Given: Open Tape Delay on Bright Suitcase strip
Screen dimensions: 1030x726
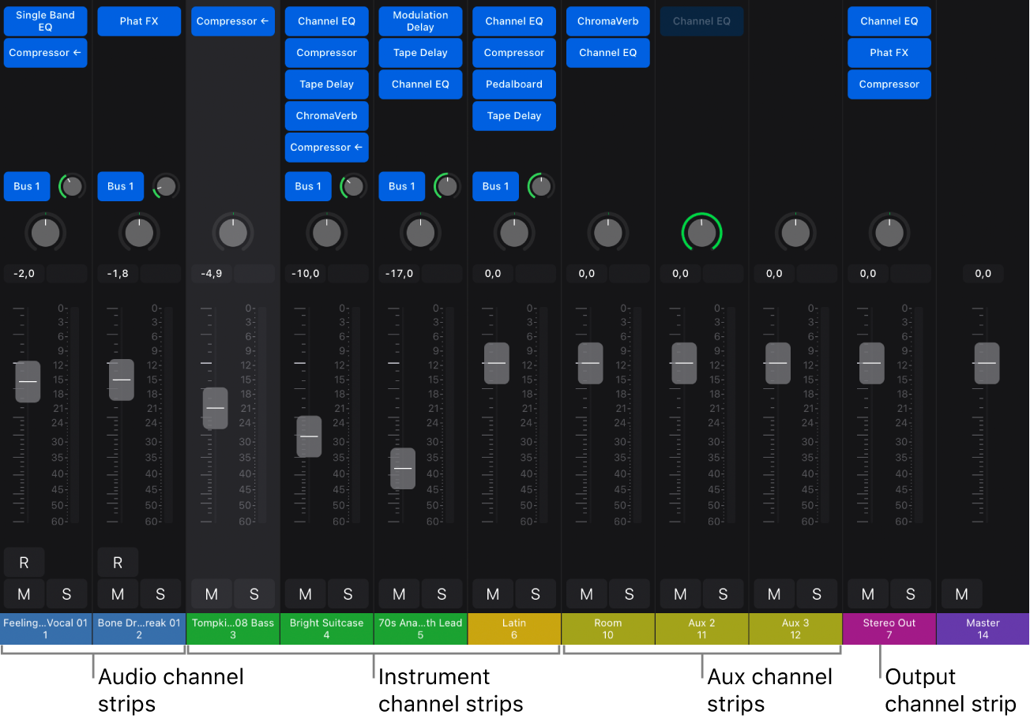Looking at the screenshot, I should (327, 84).
